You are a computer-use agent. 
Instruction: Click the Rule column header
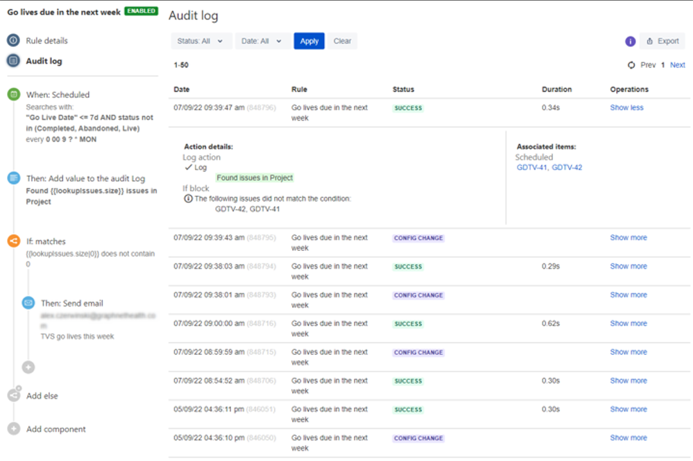tap(299, 89)
